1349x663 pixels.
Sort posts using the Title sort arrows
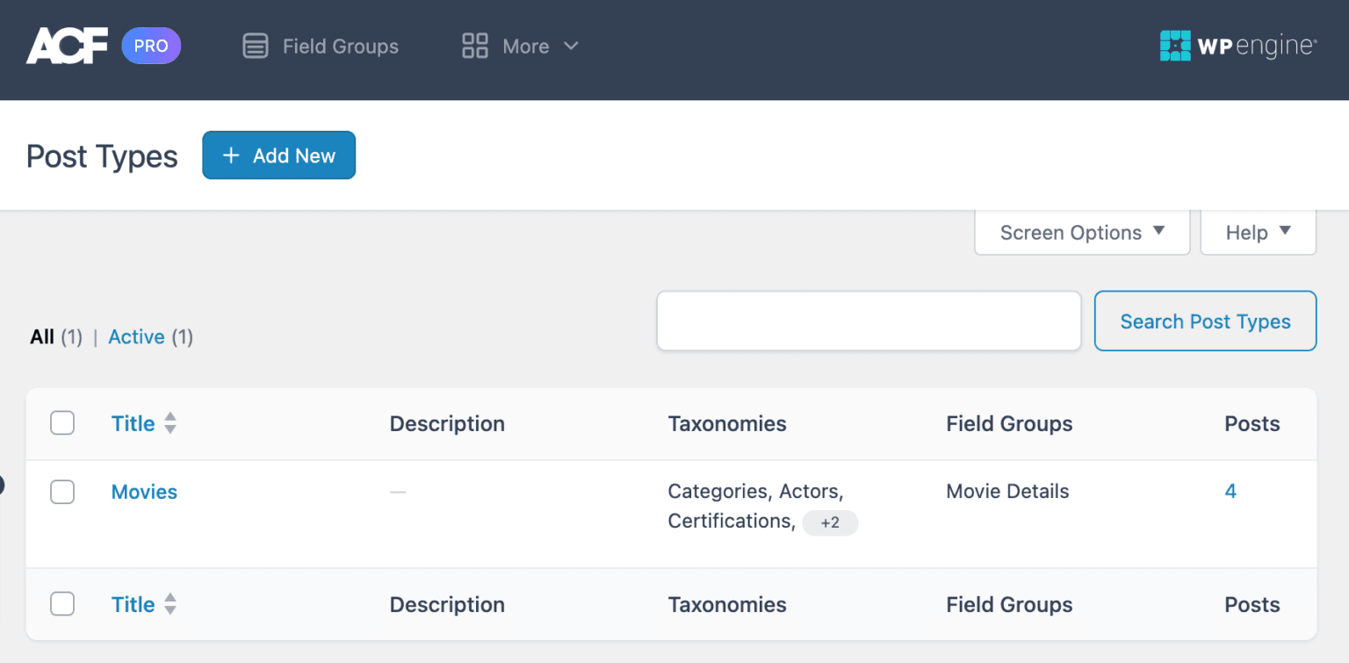click(x=170, y=422)
